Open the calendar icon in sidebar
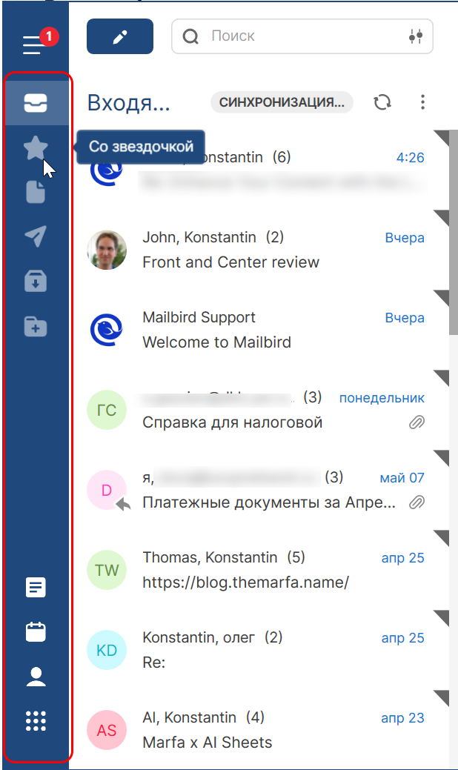Screen dimensions: 458x770 click(36, 632)
